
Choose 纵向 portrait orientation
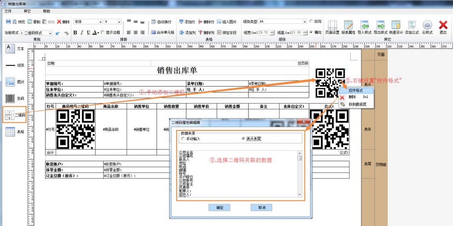pos(311,22)
